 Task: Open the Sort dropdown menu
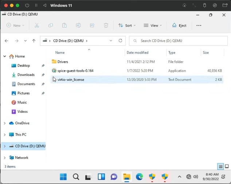pos(127,25)
